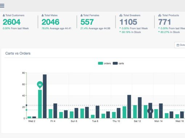The width and height of the screenshot is (185, 138).
Task: Click the green 50 max marker pin
Action: (x=40, y=85)
